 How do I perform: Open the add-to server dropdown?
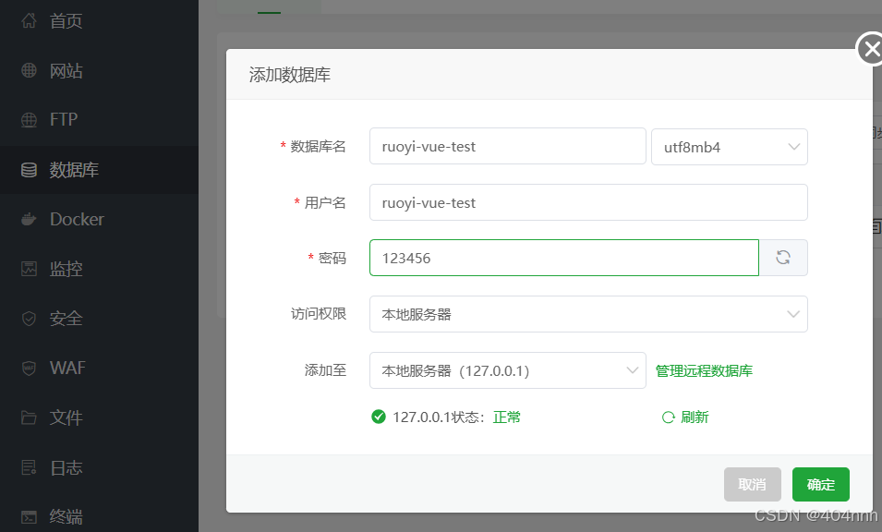pyautogui.click(x=507, y=370)
